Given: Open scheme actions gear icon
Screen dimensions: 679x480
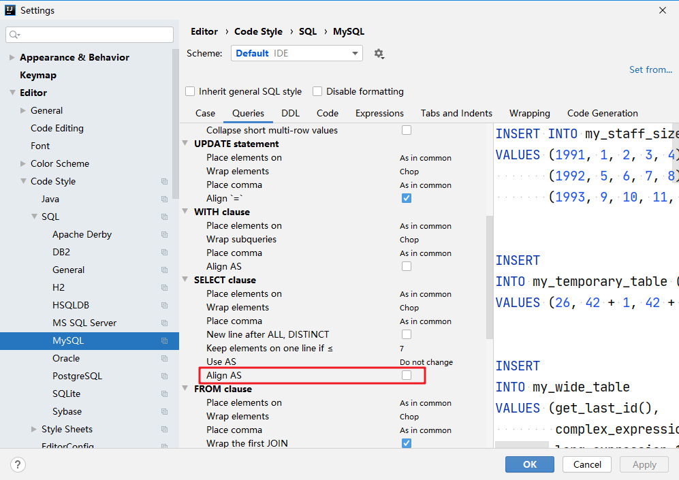Looking at the screenshot, I should coord(379,54).
